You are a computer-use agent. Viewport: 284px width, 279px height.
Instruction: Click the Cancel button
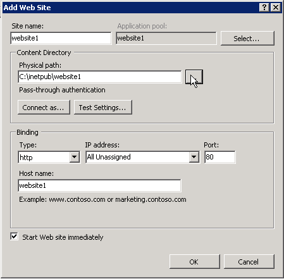(x=249, y=262)
